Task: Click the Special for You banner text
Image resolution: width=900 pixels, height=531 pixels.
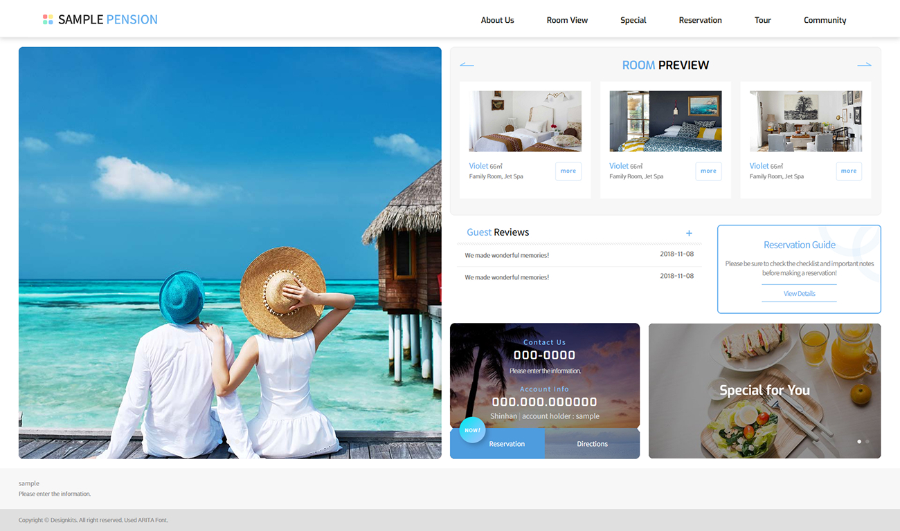Action: tap(764, 390)
